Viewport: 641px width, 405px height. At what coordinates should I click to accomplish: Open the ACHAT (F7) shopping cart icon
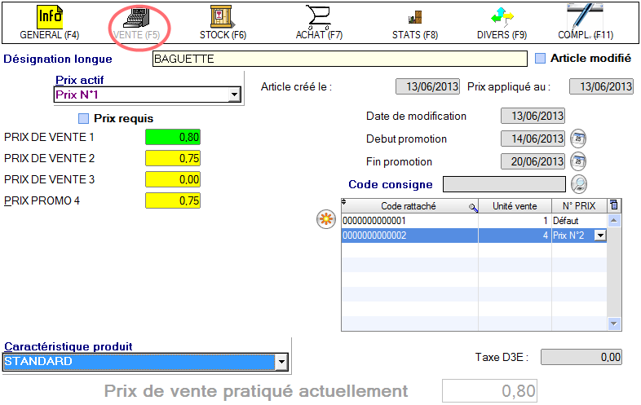[318, 17]
